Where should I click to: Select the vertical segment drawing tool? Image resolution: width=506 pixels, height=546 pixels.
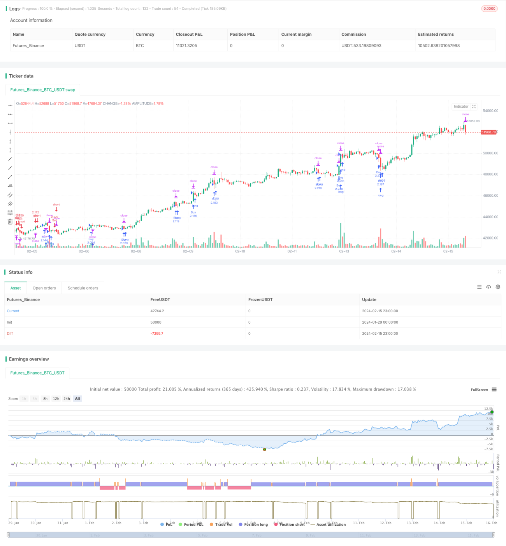[x=10, y=150]
